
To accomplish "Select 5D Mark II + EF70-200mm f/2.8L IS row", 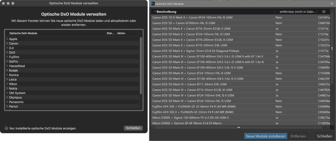I will click(241, 40).
